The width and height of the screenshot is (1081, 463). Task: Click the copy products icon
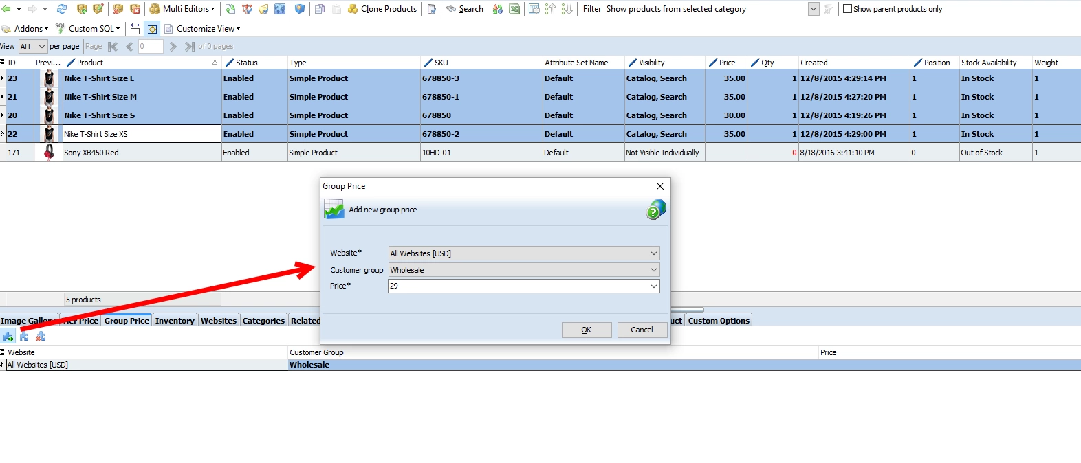320,9
